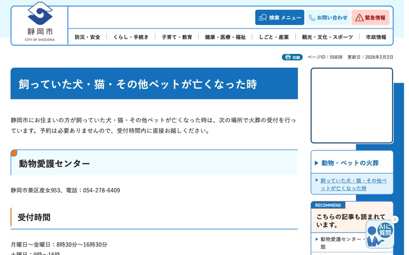Click the お問い合わせ contact button
409x255 pixels.
pos(328,17)
